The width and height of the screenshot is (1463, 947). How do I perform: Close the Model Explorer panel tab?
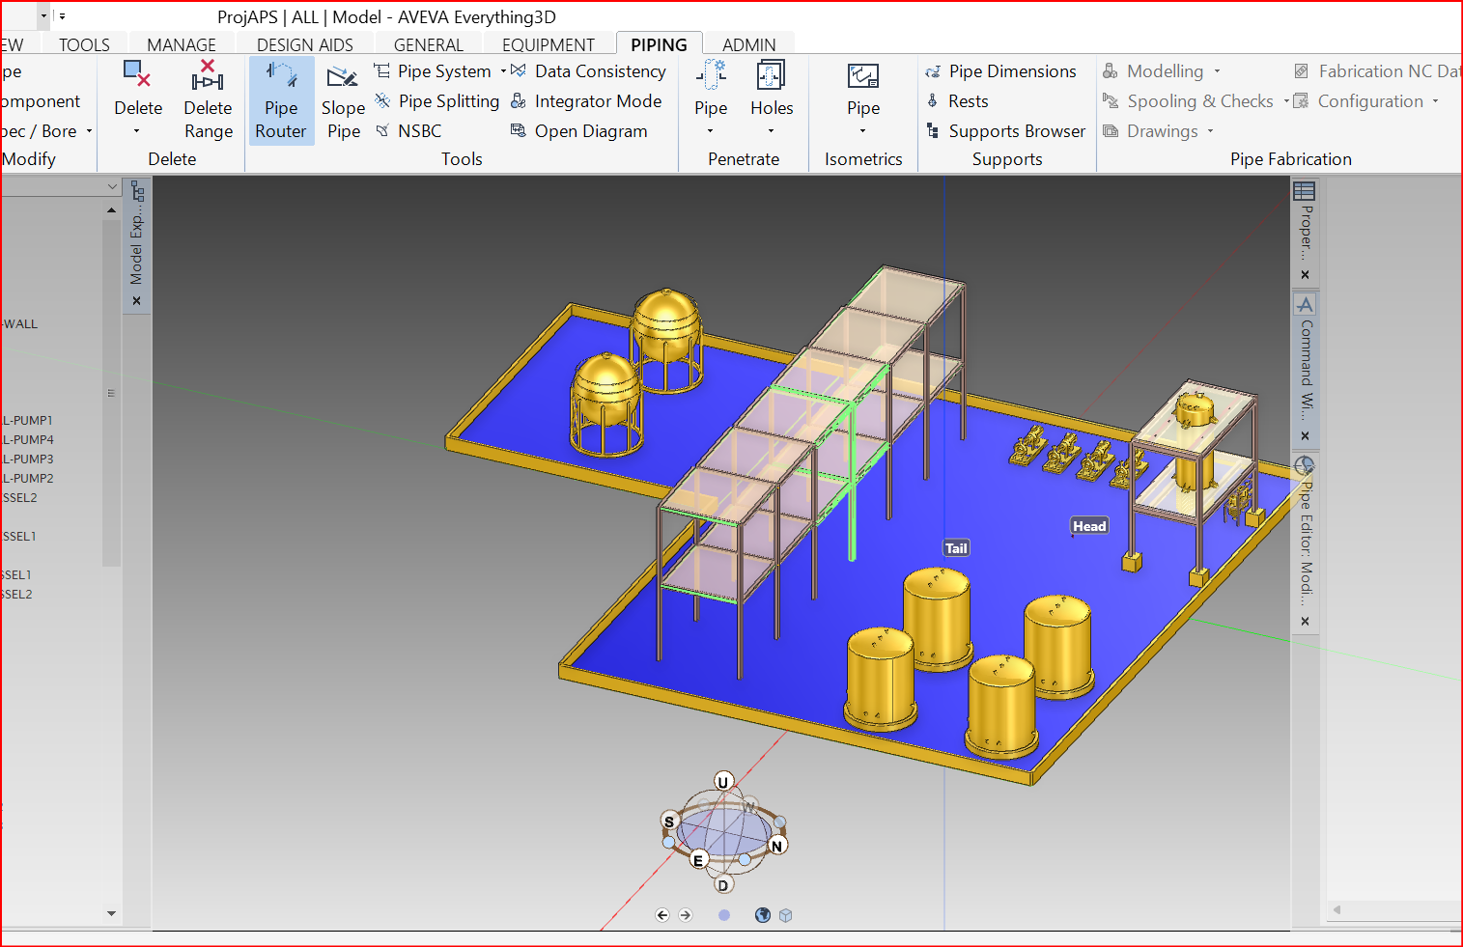pyautogui.click(x=136, y=301)
